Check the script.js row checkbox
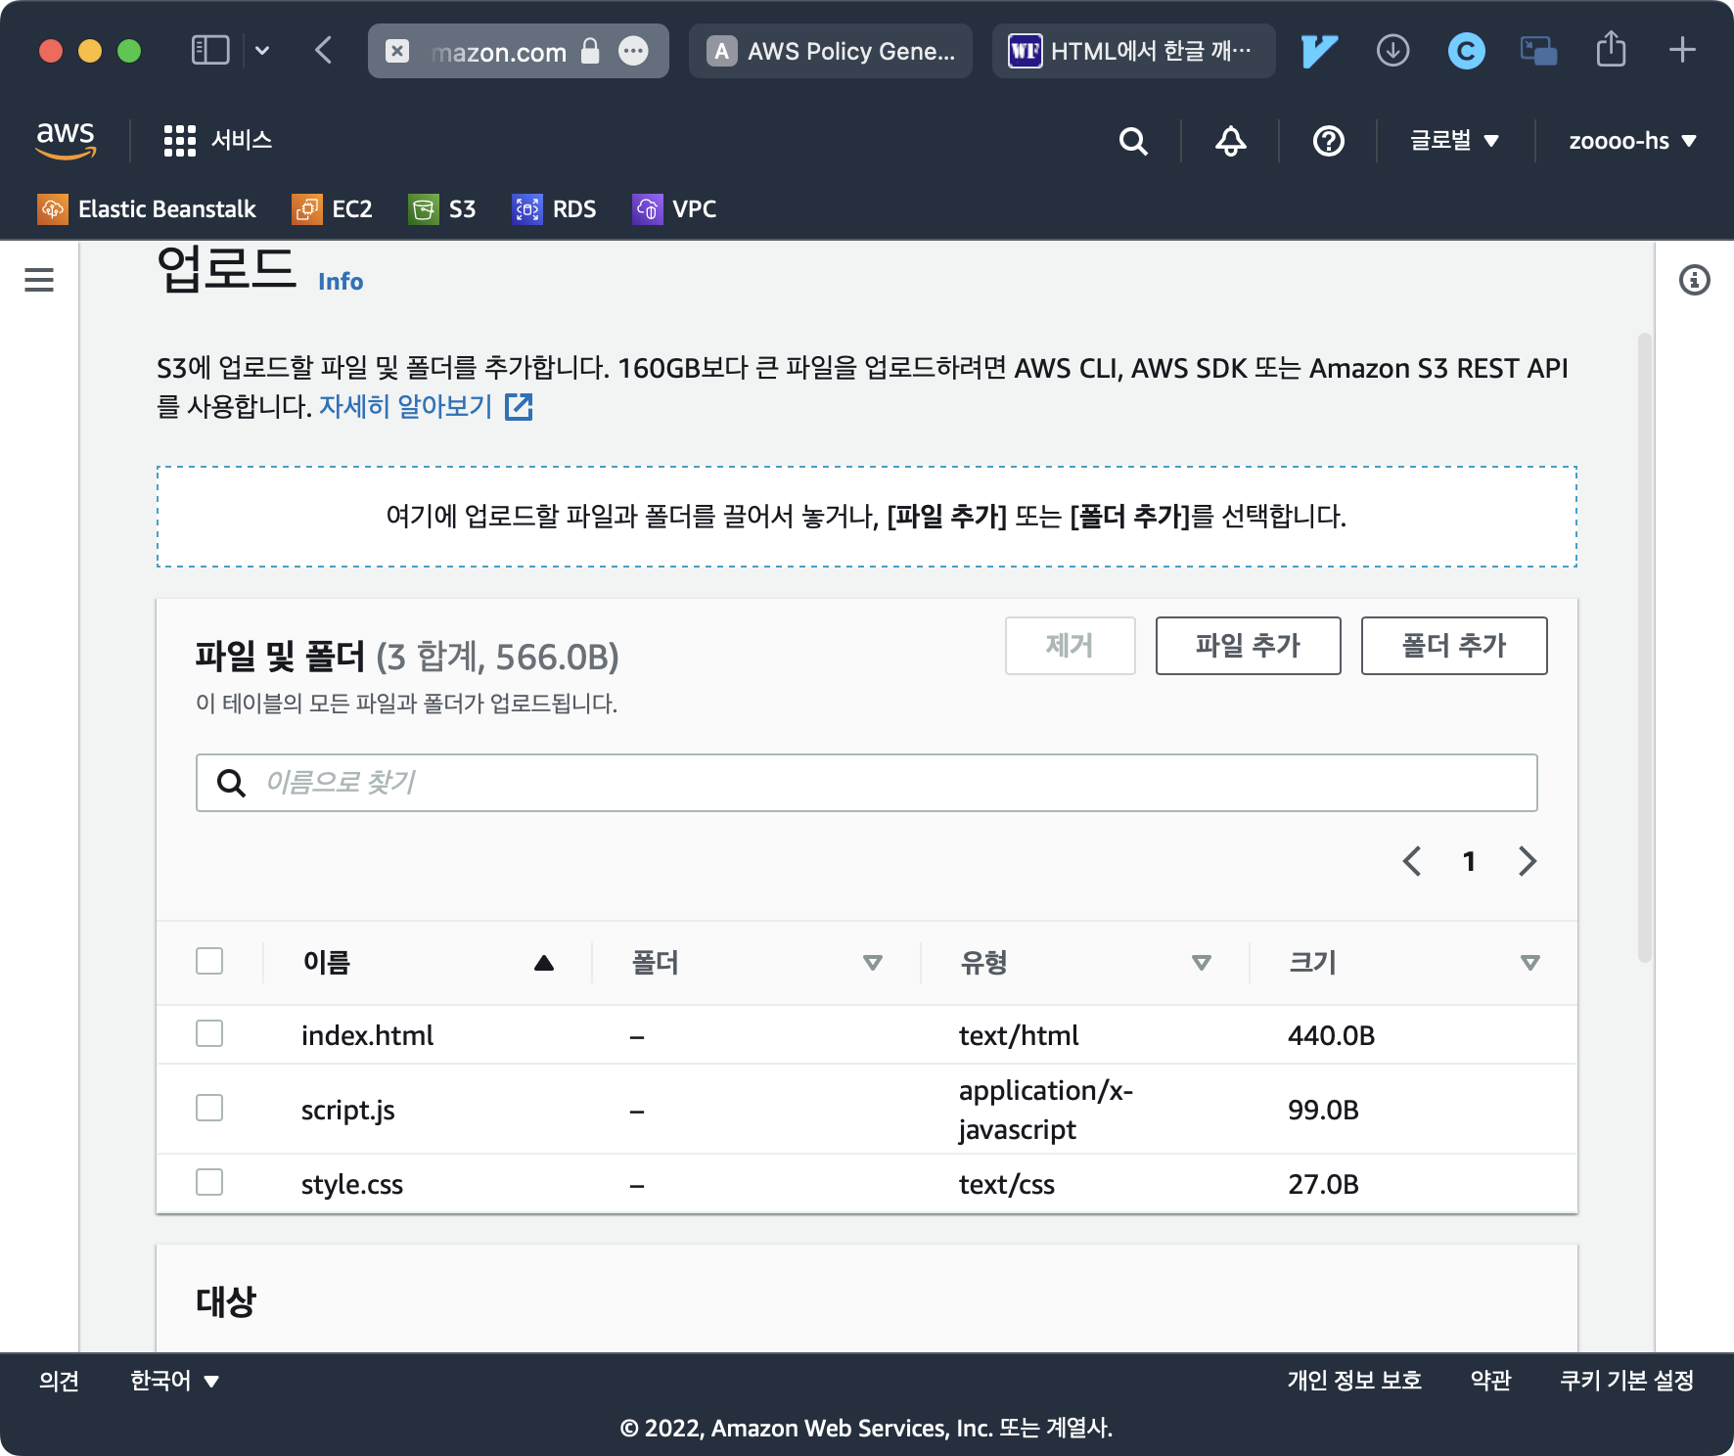The image size is (1734, 1456). tap(209, 1108)
